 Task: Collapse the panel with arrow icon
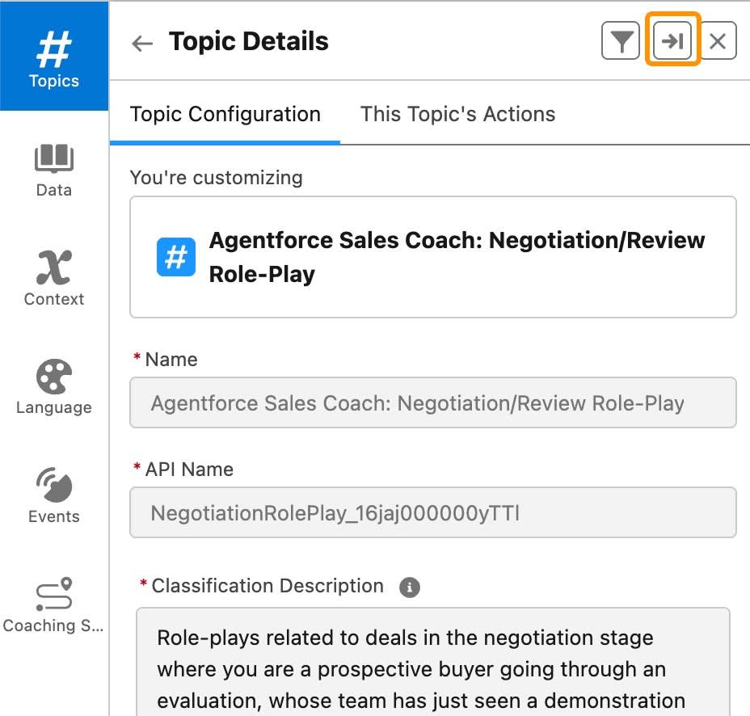[x=672, y=41]
